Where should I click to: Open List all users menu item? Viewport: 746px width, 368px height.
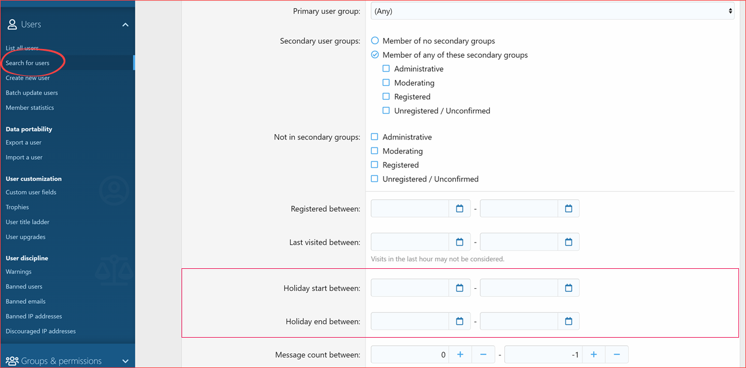click(x=22, y=48)
